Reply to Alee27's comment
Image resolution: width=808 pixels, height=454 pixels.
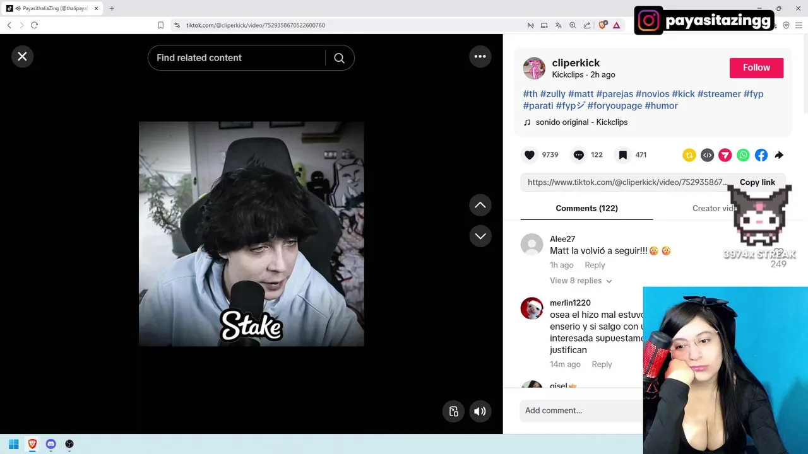[595, 265]
